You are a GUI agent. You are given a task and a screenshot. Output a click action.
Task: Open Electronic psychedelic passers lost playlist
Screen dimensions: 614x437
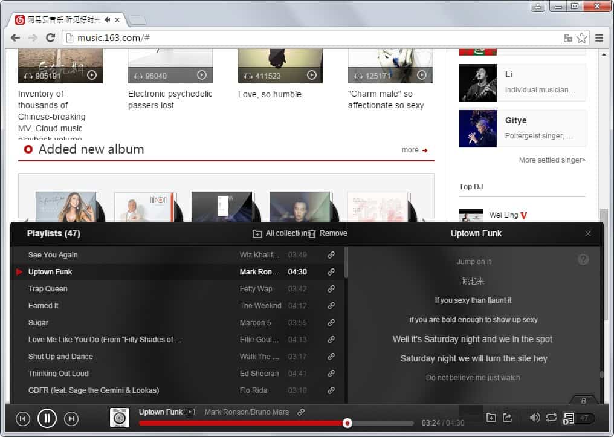[170, 100]
